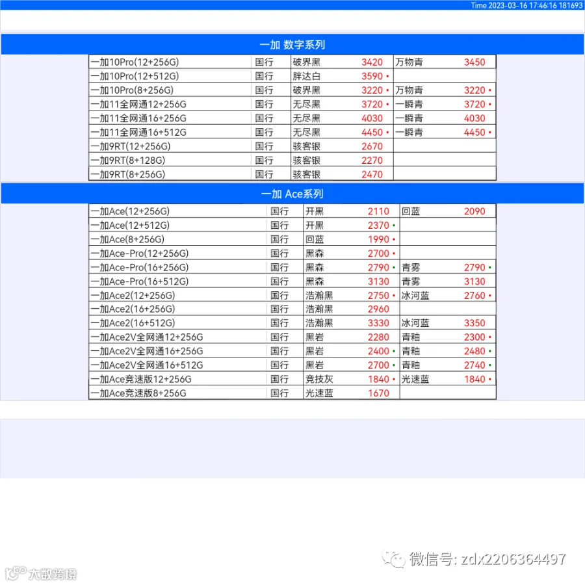Click '一瞬青' in the 一加11全网通16+256G row

409,118
